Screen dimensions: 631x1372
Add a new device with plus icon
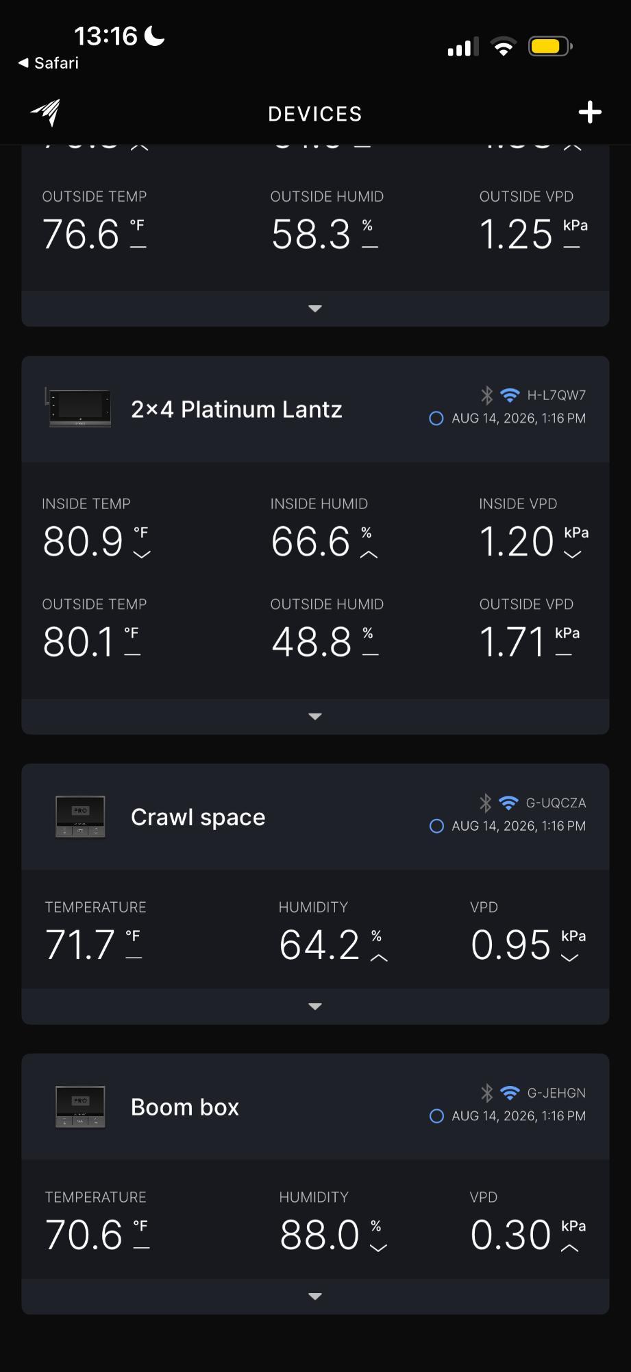pyautogui.click(x=589, y=113)
